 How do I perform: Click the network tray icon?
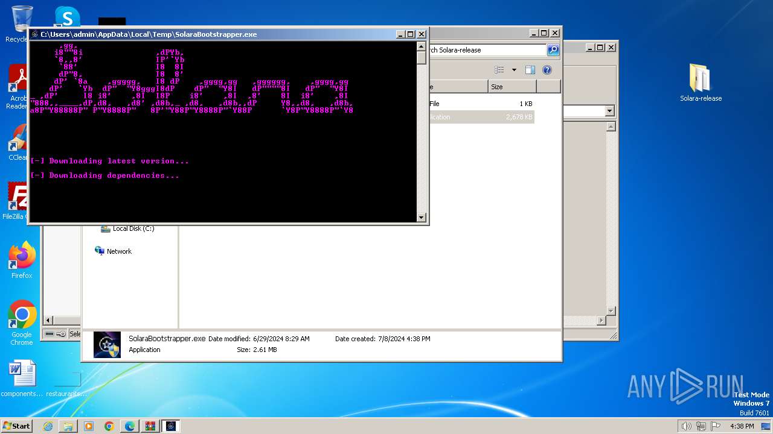coord(701,426)
